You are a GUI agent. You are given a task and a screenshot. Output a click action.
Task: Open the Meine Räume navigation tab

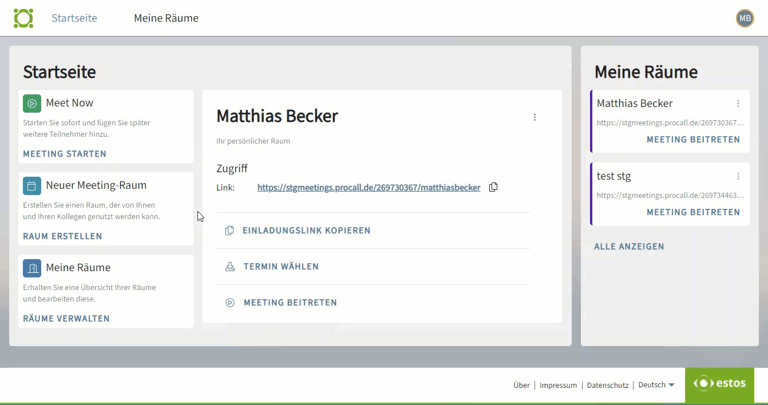[x=166, y=18]
